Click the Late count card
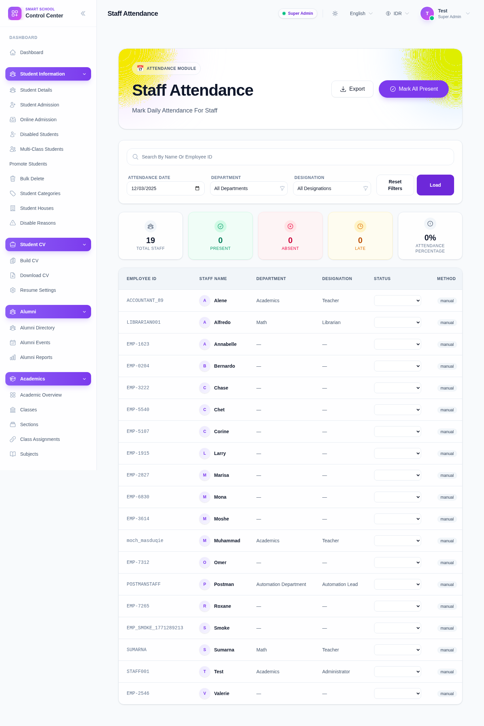 (360, 236)
